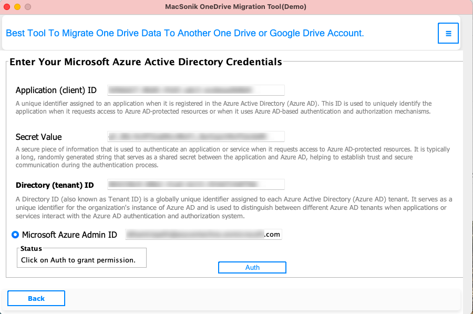Screen dimensions: 473x314
Task: Click the 'Application (client) ID' label
Action: tap(56, 90)
